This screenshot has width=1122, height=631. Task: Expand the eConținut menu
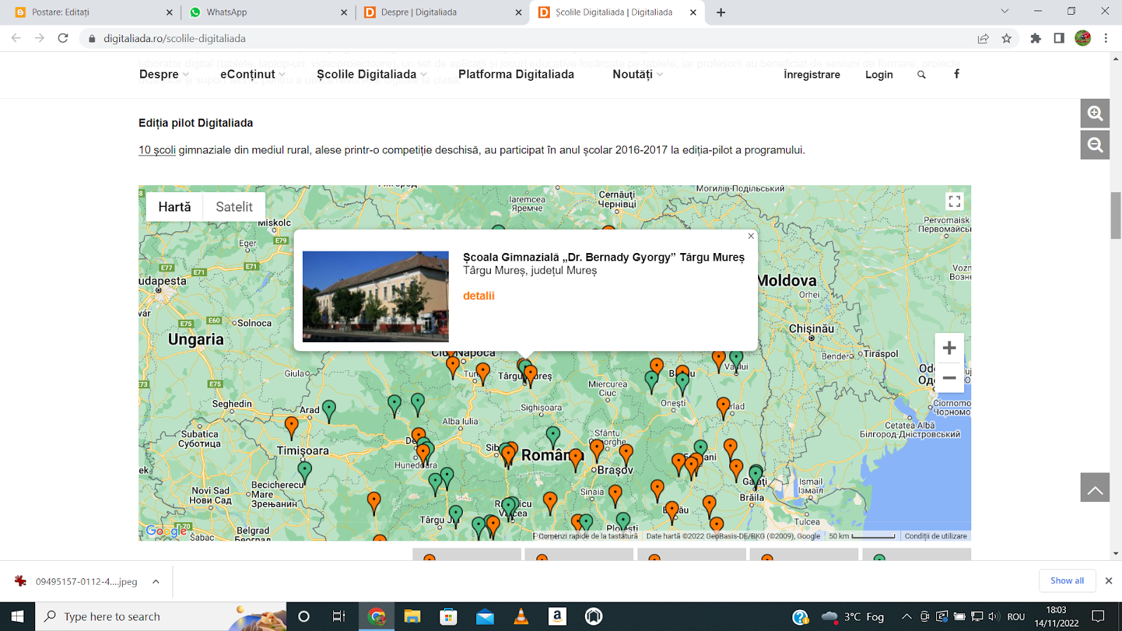252,74
